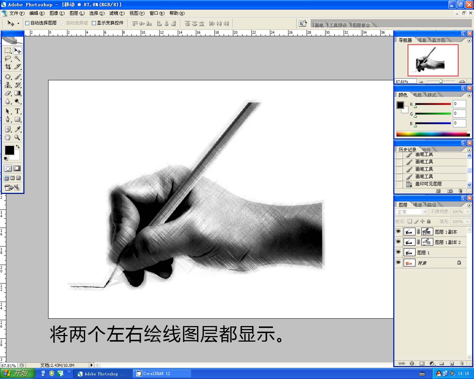Viewport: 474px width, 379px height.
Task: Select the Rectangular Marquee tool
Action: (8, 50)
